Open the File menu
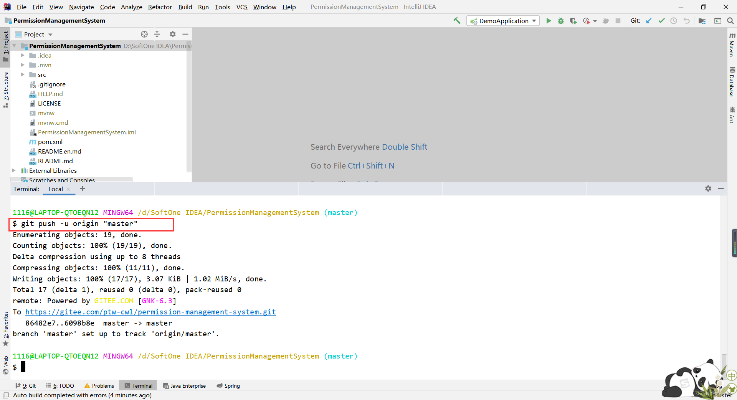 [21, 7]
